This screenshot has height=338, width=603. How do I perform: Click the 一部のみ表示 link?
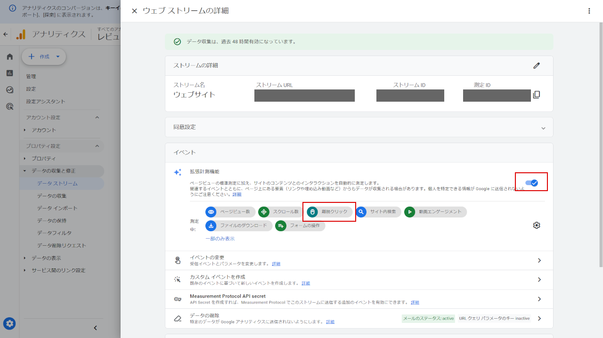(x=220, y=239)
